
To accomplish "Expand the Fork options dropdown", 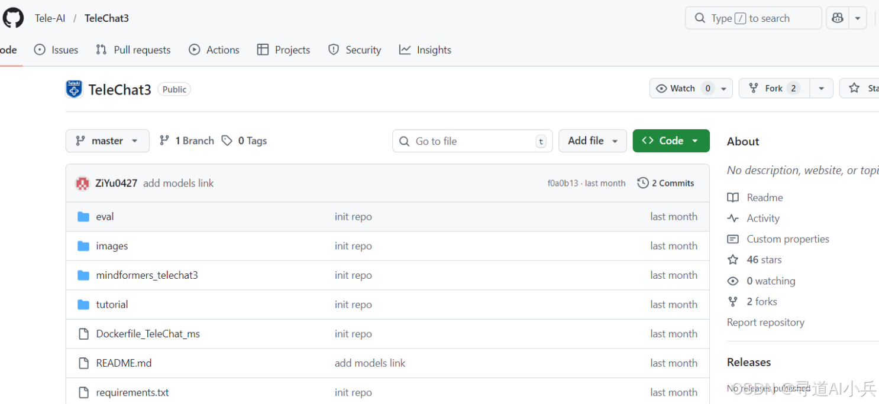I will coord(821,89).
